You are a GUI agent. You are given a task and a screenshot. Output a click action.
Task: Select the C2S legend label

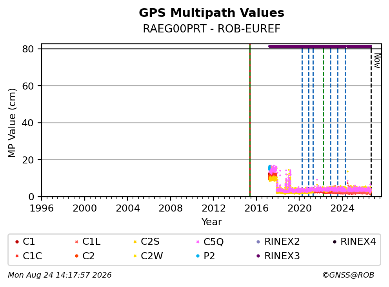(150, 242)
